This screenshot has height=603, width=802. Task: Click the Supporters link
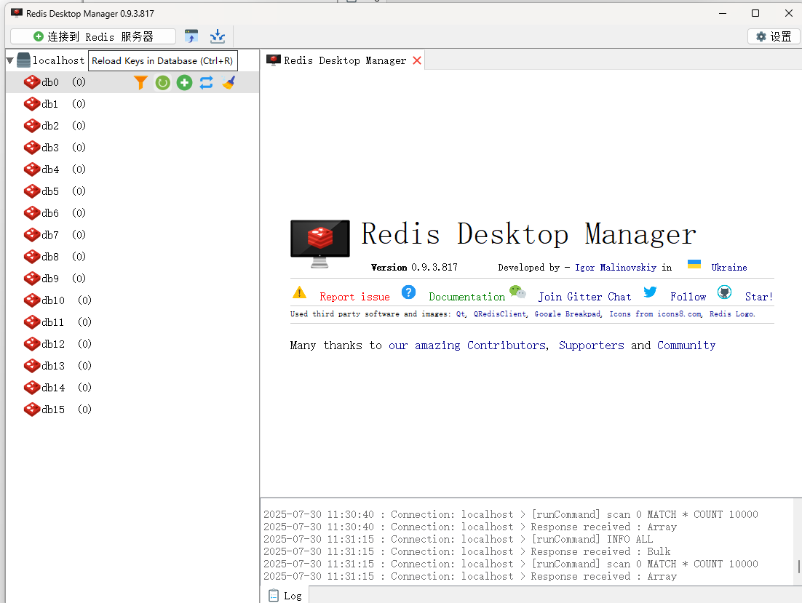point(591,346)
